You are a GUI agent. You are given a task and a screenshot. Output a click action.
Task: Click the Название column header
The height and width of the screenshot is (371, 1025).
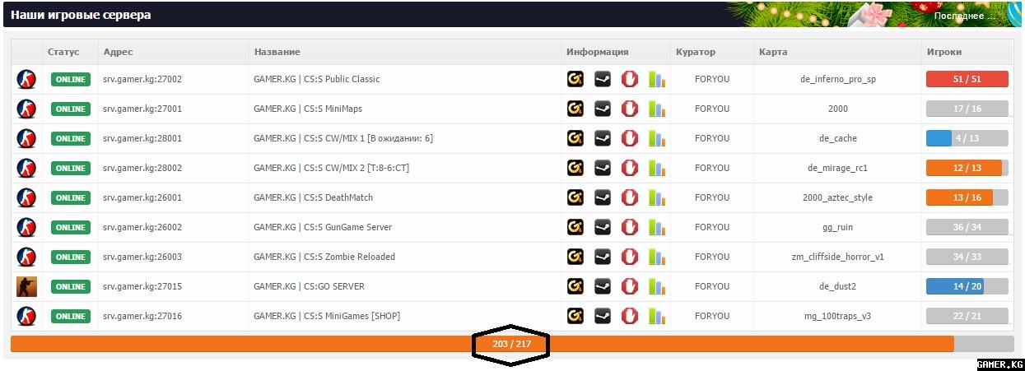click(x=277, y=52)
